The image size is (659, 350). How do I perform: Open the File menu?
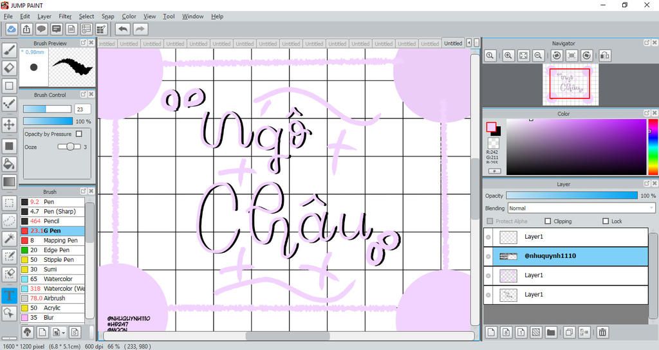tap(8, 16)
